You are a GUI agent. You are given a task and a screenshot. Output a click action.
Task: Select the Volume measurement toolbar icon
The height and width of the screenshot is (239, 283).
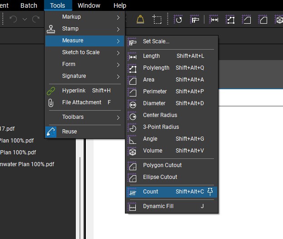[x=279, y=20]
